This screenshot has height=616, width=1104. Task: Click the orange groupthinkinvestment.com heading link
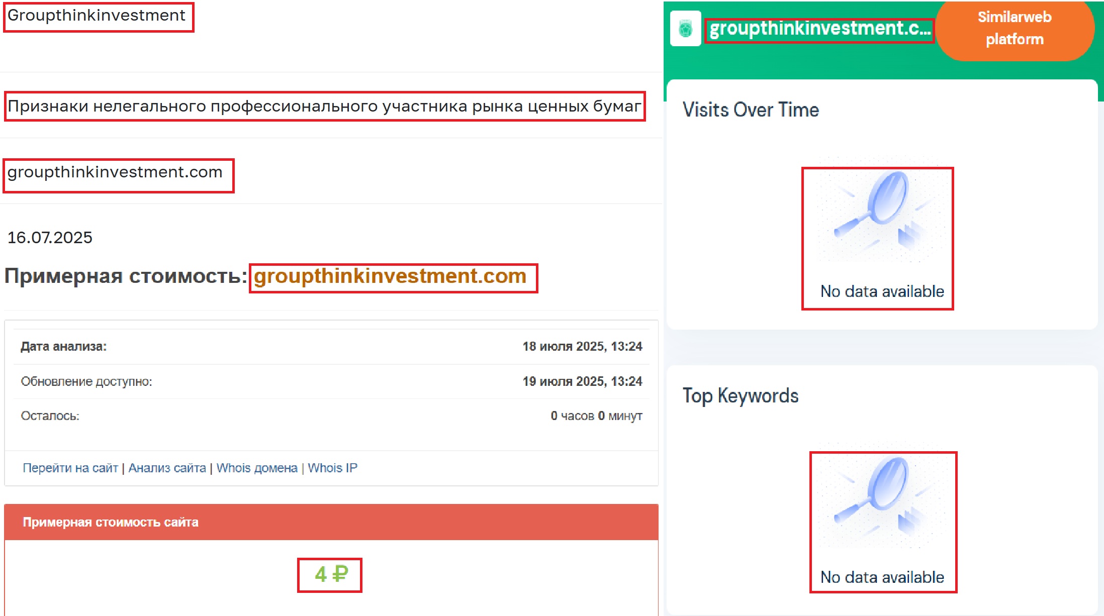[390, 276]
